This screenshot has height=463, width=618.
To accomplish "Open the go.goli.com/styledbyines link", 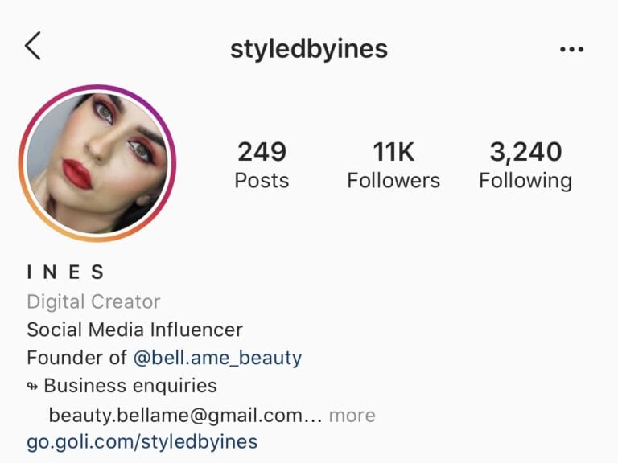I will point(142,442).
